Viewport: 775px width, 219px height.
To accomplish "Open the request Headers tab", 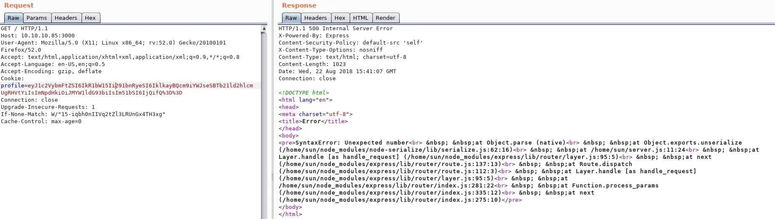I will 66,18.
